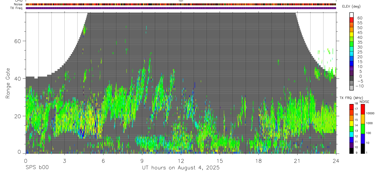This screenshot has height=174, width=378.
Task: Click the blue 10 NOISE legend swatch
Action: click(x=362, y=139)
